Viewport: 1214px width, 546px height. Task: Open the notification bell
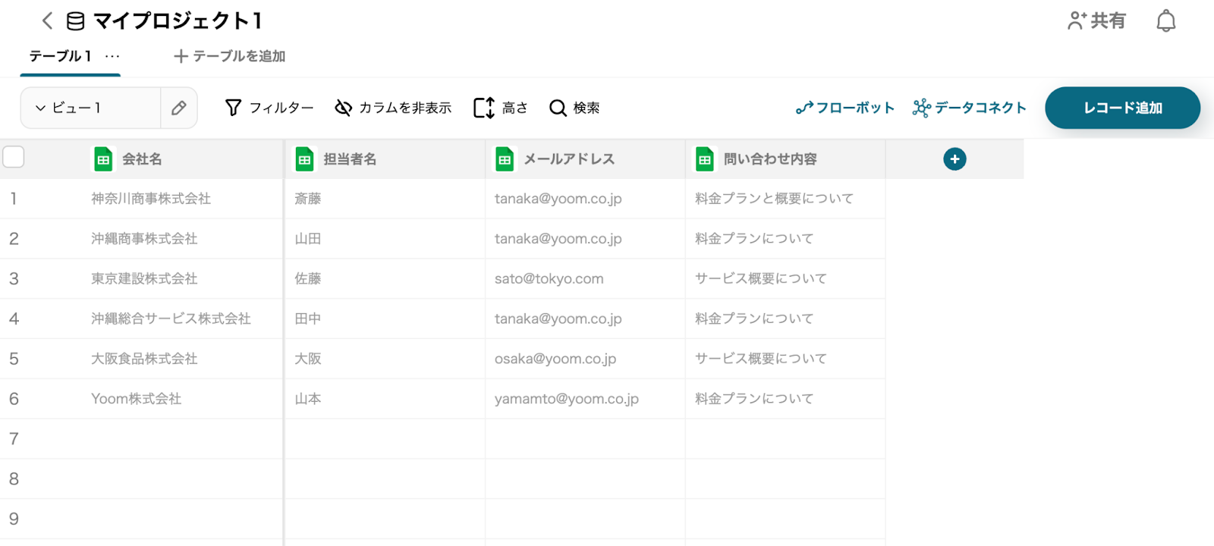[x=1165, y=21]
